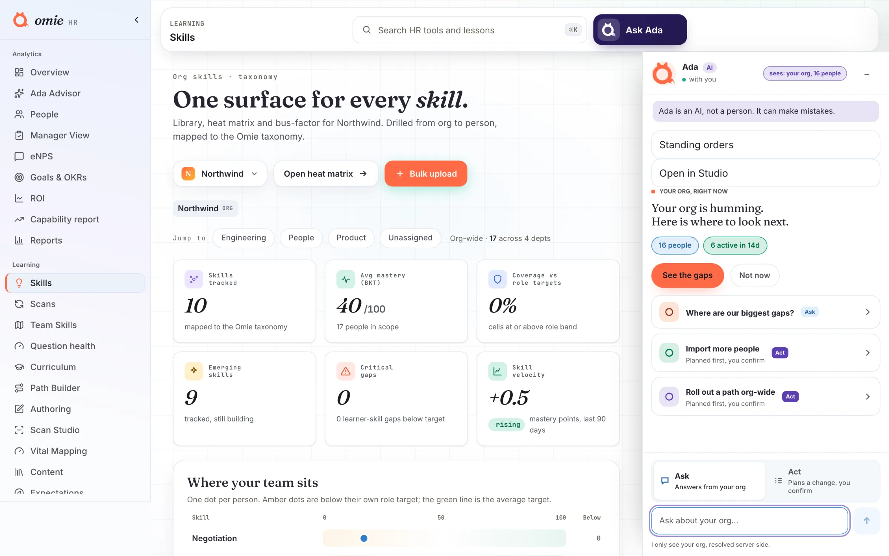
Task: Switch Ada mode to Act
Action: (823, 481)
